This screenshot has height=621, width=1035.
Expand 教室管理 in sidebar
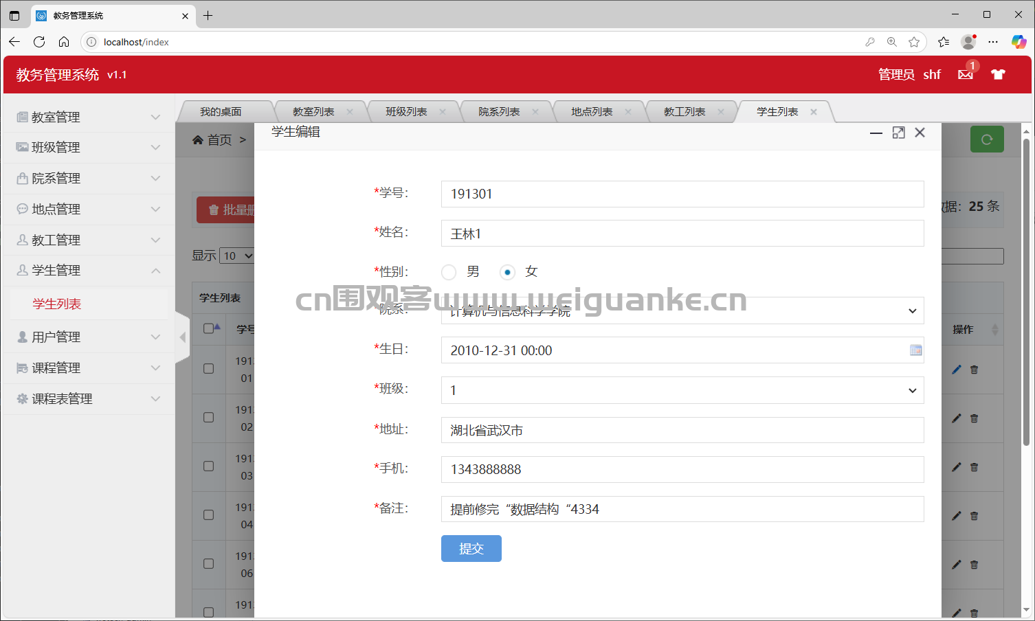89,117
